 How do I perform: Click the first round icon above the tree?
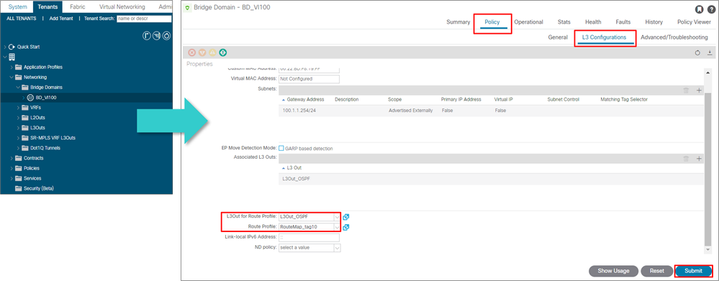point(148,35)
